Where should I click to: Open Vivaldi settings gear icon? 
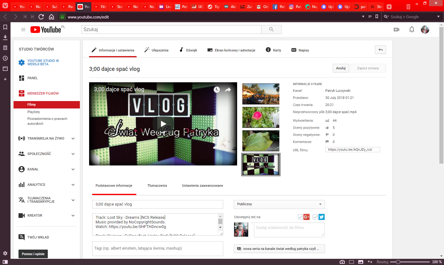click(x=5, y=253)
